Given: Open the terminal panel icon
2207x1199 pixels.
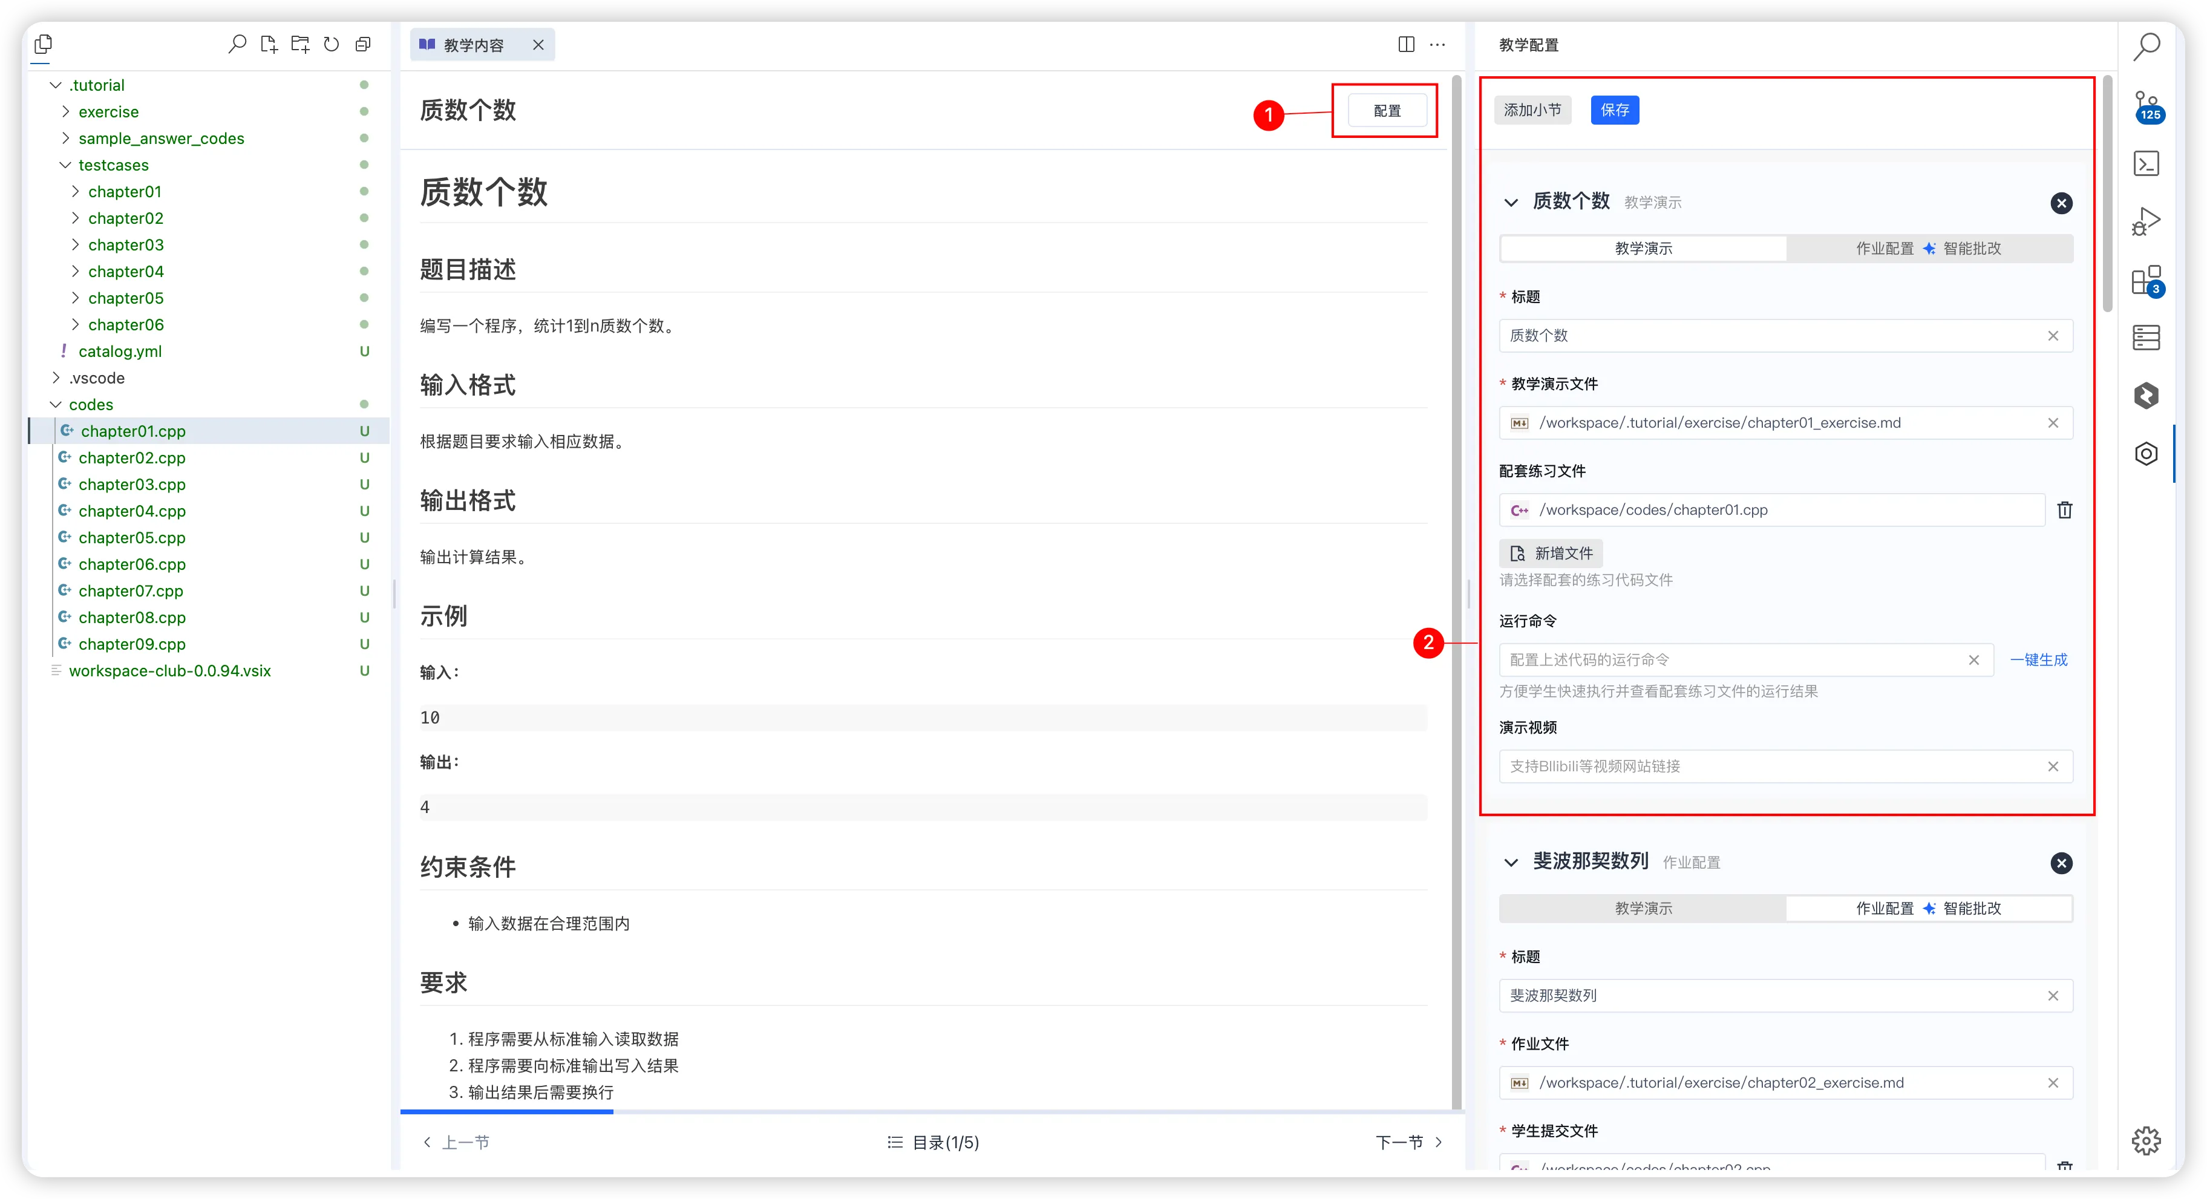Looking at the screenshot, I should coord(2145,163).
